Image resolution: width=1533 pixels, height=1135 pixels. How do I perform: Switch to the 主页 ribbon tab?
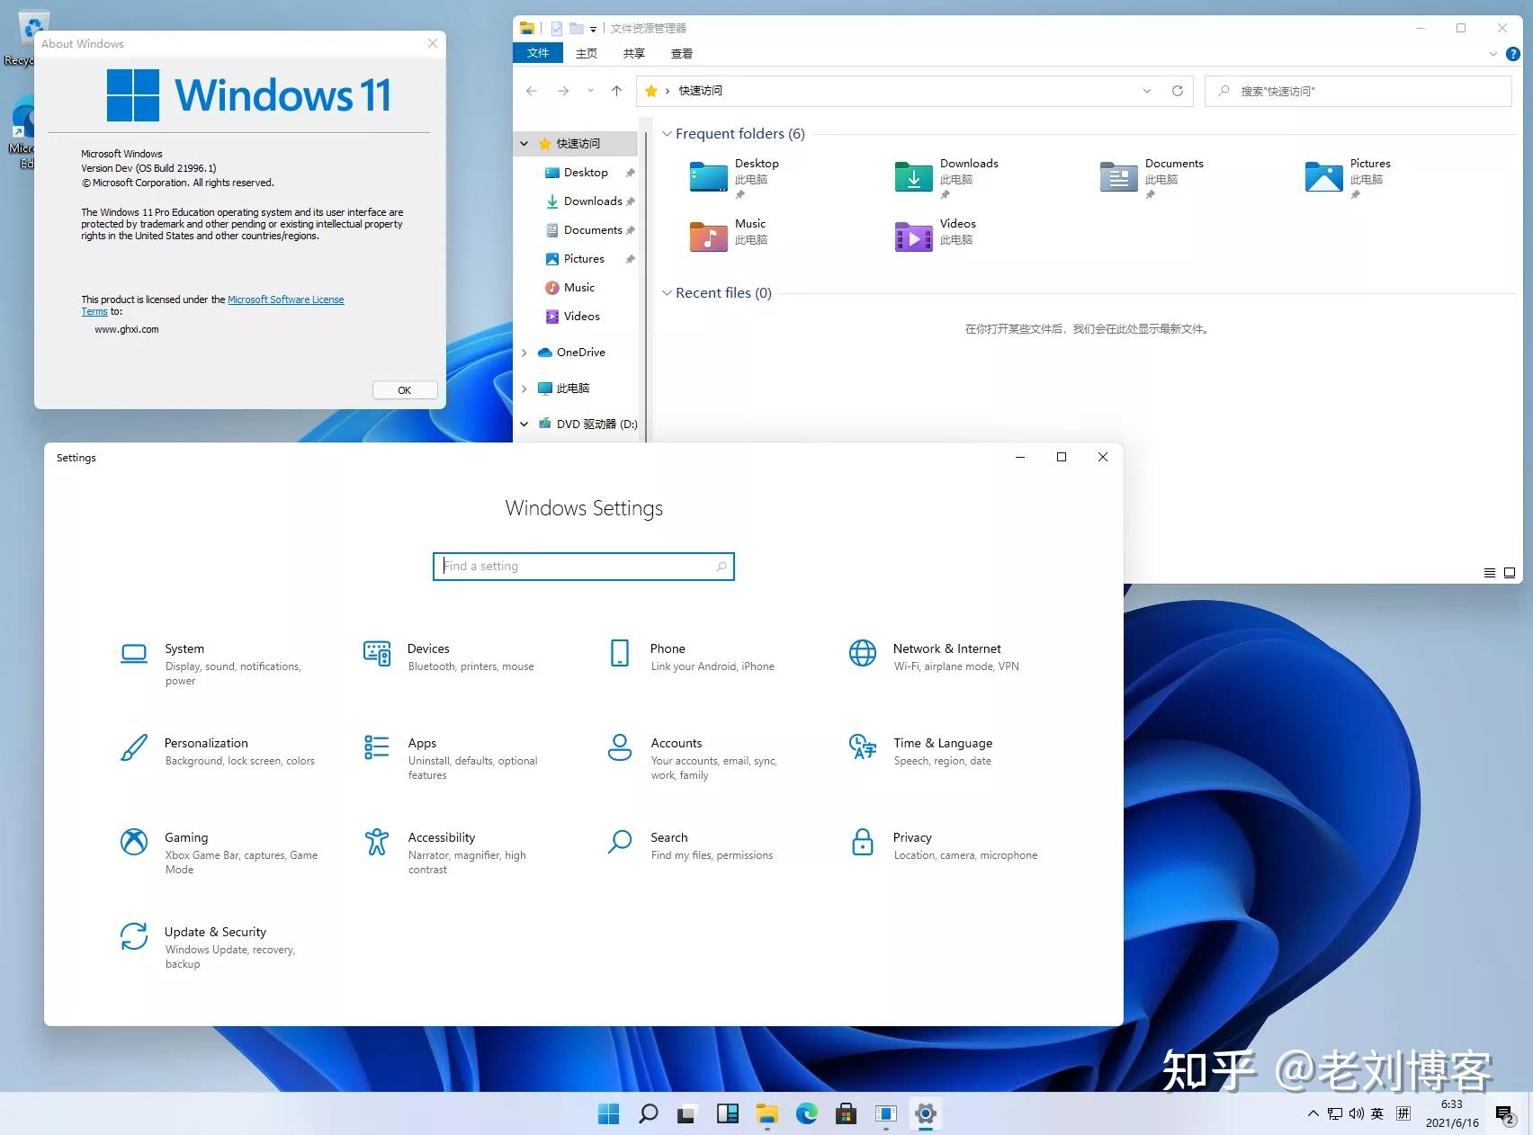click(587, 54)
